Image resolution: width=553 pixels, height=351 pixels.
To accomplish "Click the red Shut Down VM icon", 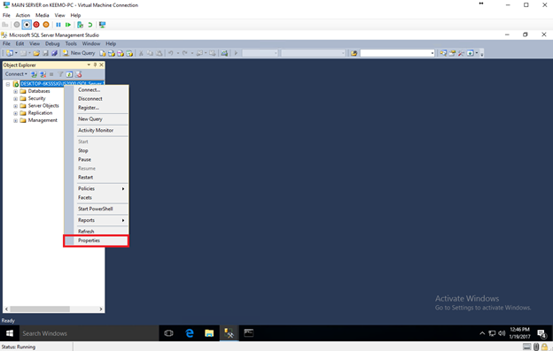I will tap(36, 25).
